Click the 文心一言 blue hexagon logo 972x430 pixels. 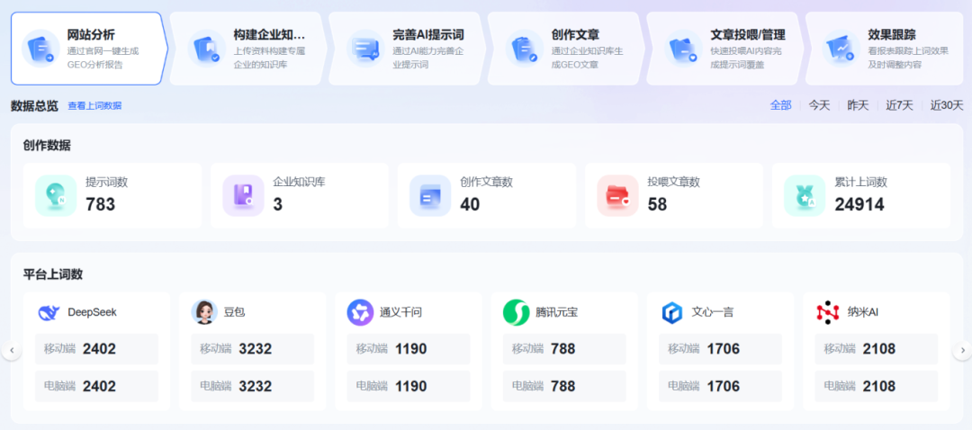click(672, 312)
